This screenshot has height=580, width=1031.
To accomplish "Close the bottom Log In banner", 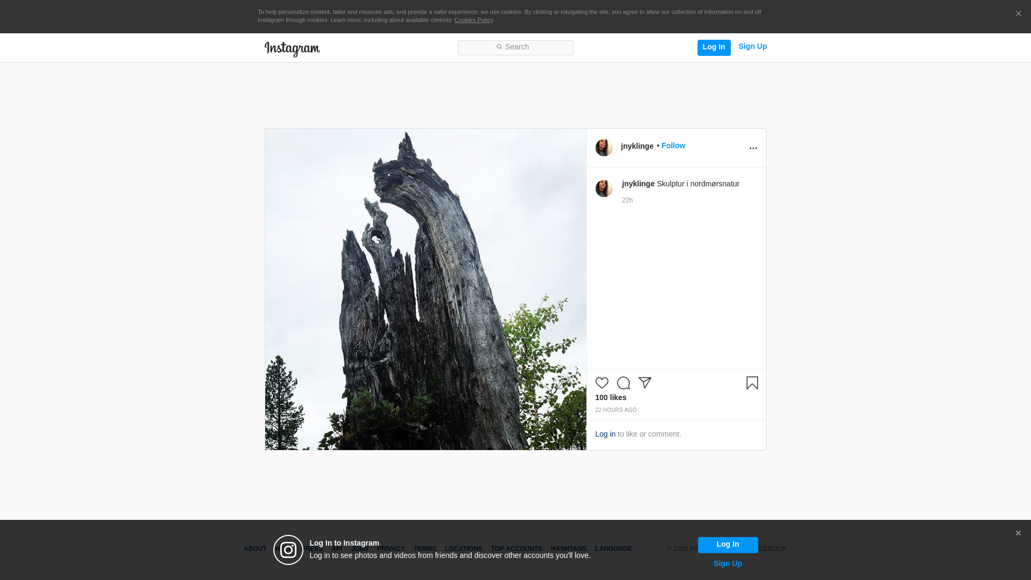I will (1018, 533).
